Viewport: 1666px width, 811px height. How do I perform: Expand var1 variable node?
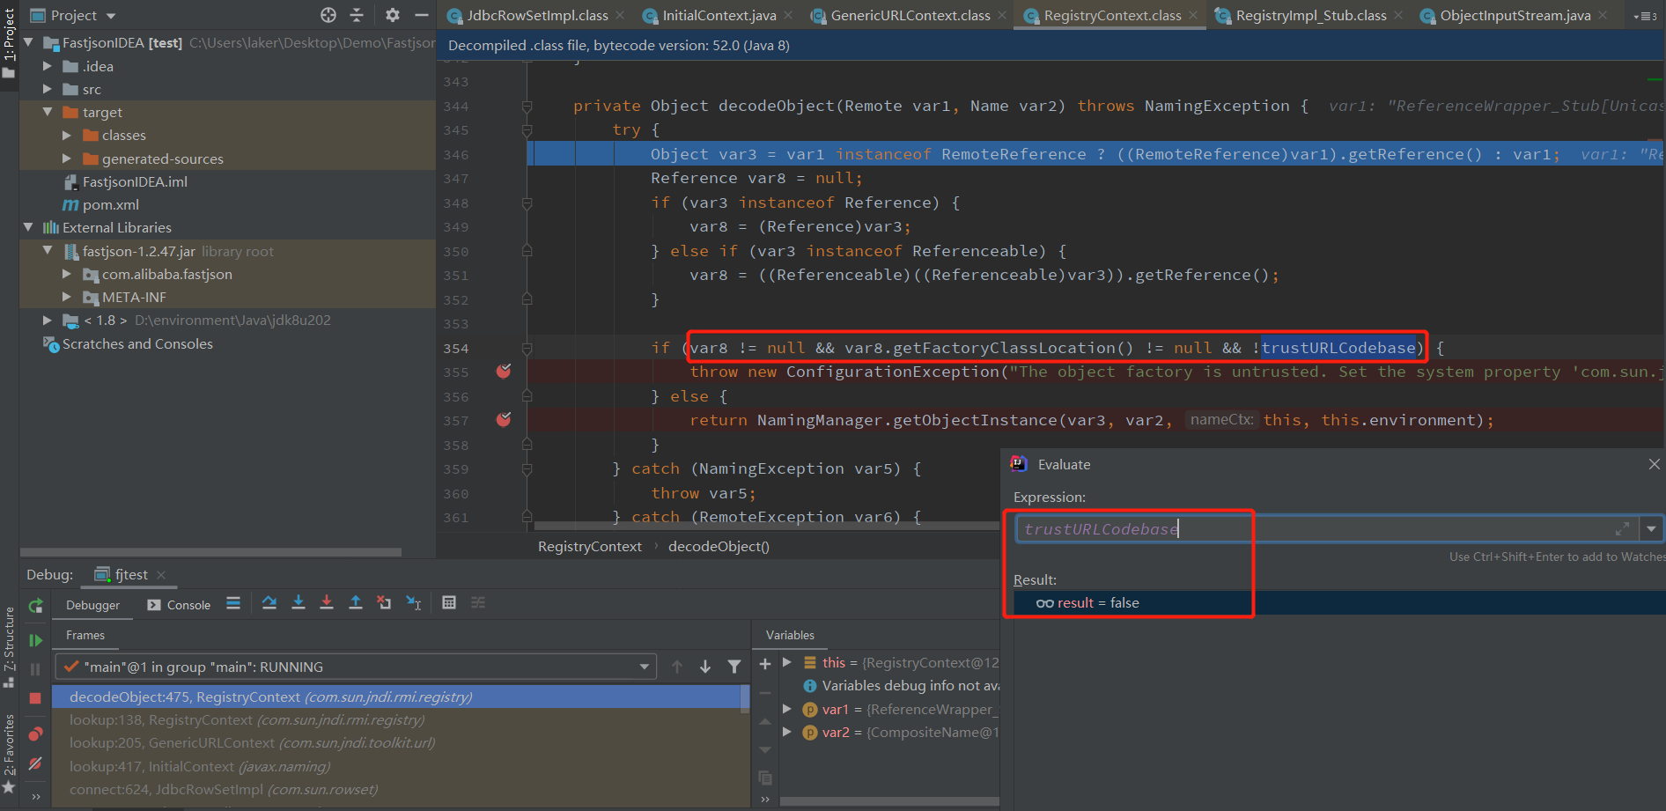[787, 709]
